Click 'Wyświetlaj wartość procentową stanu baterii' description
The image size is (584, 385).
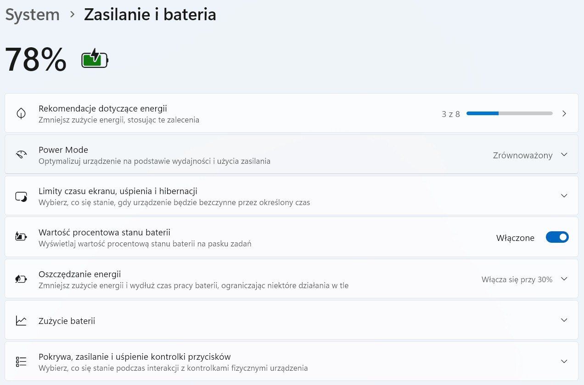[145, 244]
